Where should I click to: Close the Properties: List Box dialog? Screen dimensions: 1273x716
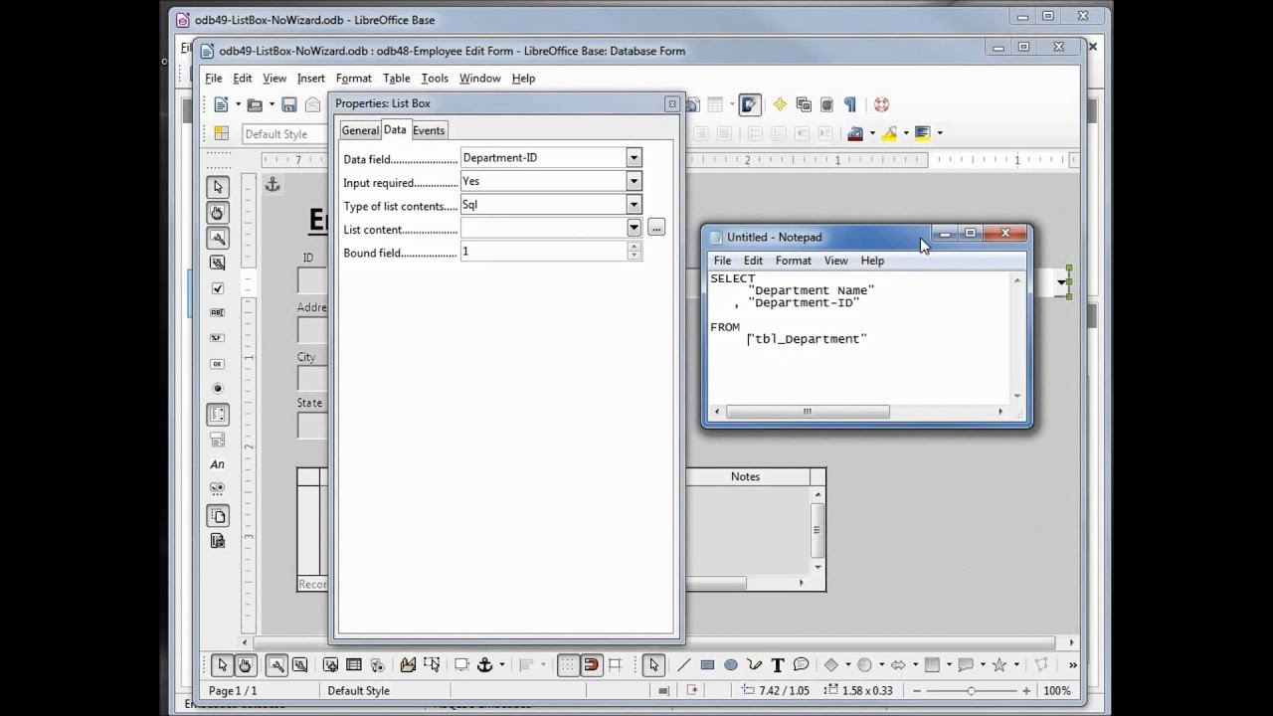tap(671, 103)
